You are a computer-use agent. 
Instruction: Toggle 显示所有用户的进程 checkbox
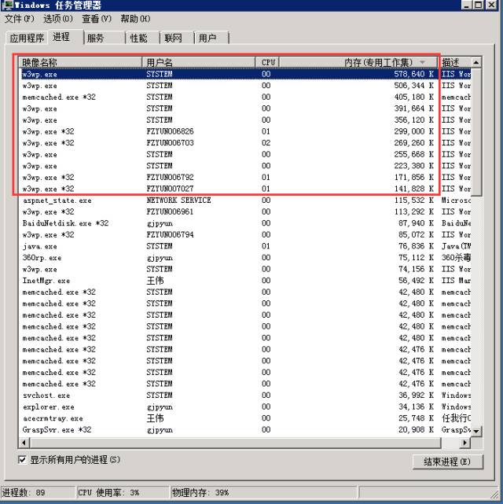pyautogui.click(x=22, y=459)
